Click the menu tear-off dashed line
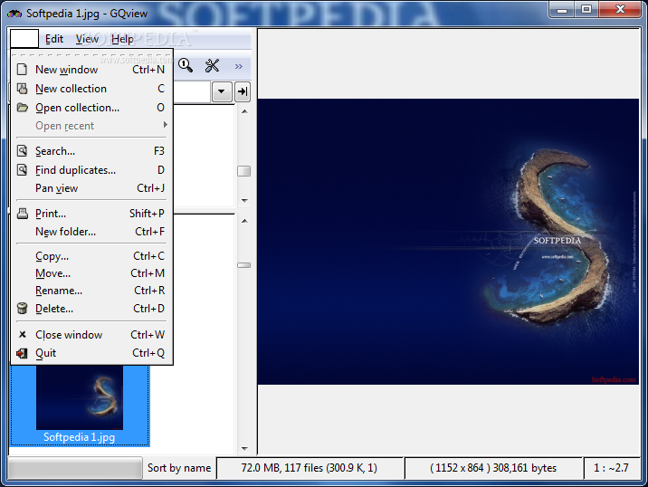648x487 pixels. click(91, 54)
